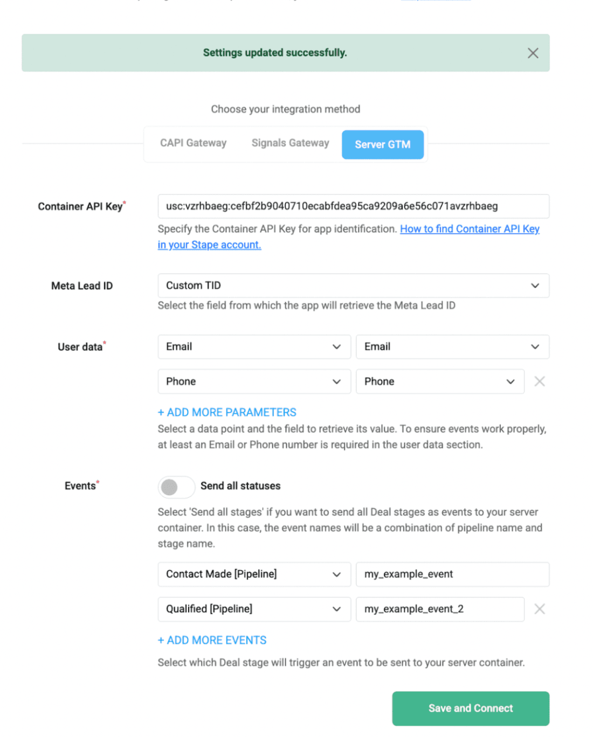The height and width of the screenshot is (737, 593).
Task: Expand the right Email field dropdown
Action: pyautogui.click(x=452, y=347)
